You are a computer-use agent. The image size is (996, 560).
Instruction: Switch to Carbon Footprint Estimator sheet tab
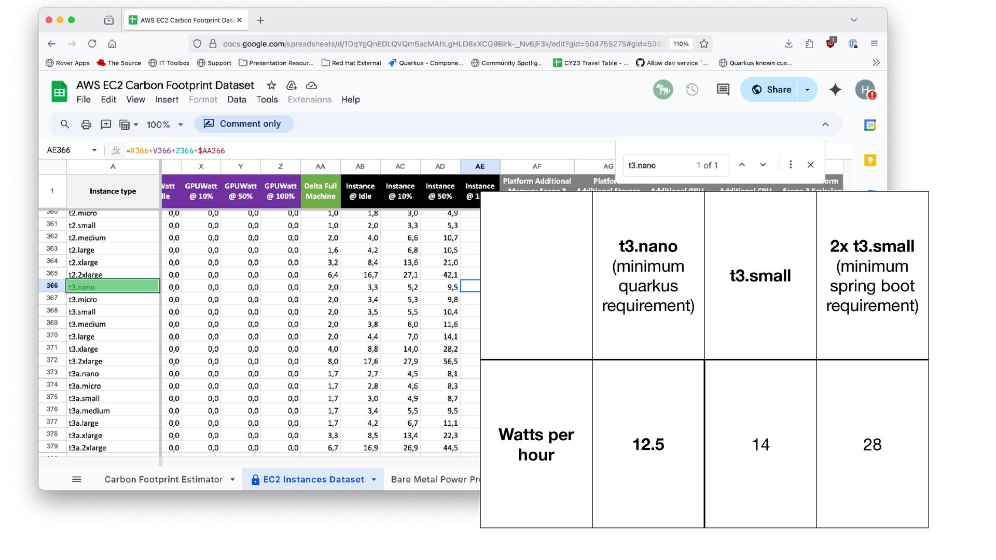(x=163, y=480)
